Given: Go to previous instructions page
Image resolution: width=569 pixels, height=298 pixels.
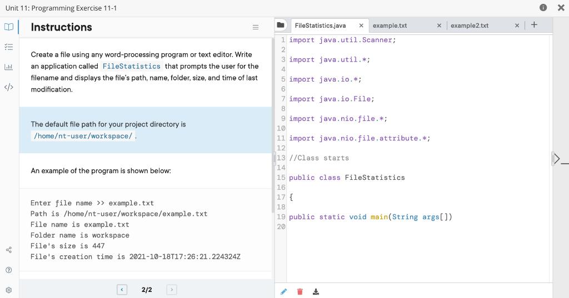Looking at the screenshot, I should pos(122,290).
